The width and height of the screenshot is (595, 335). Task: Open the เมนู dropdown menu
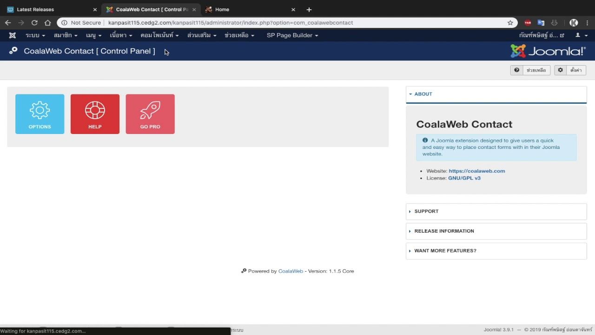pyautogui.click(x=93, y=35)
